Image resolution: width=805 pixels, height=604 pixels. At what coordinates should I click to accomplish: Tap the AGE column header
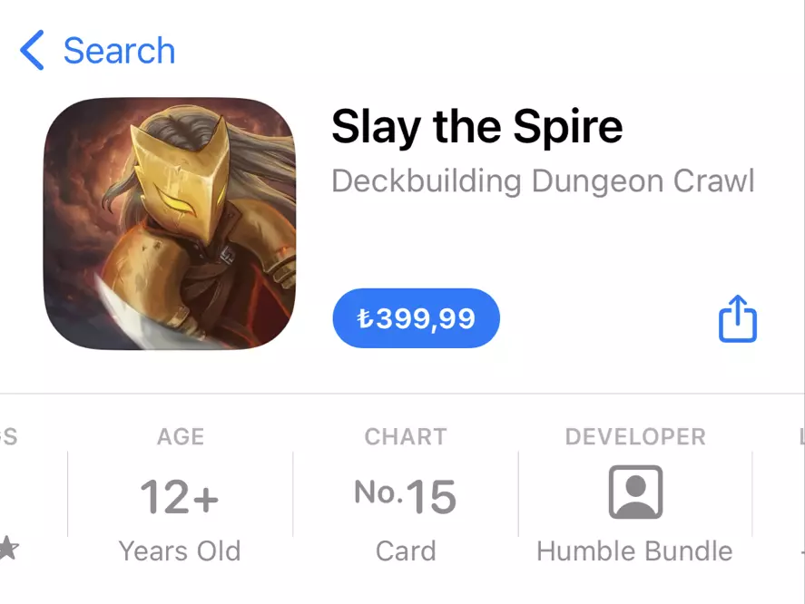[x=181, y=437]
